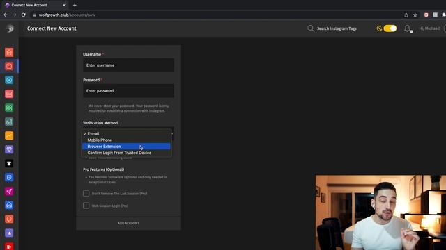Open a new browser tab with plus
This screenshot has height=250, width=446.
(75, 5)
